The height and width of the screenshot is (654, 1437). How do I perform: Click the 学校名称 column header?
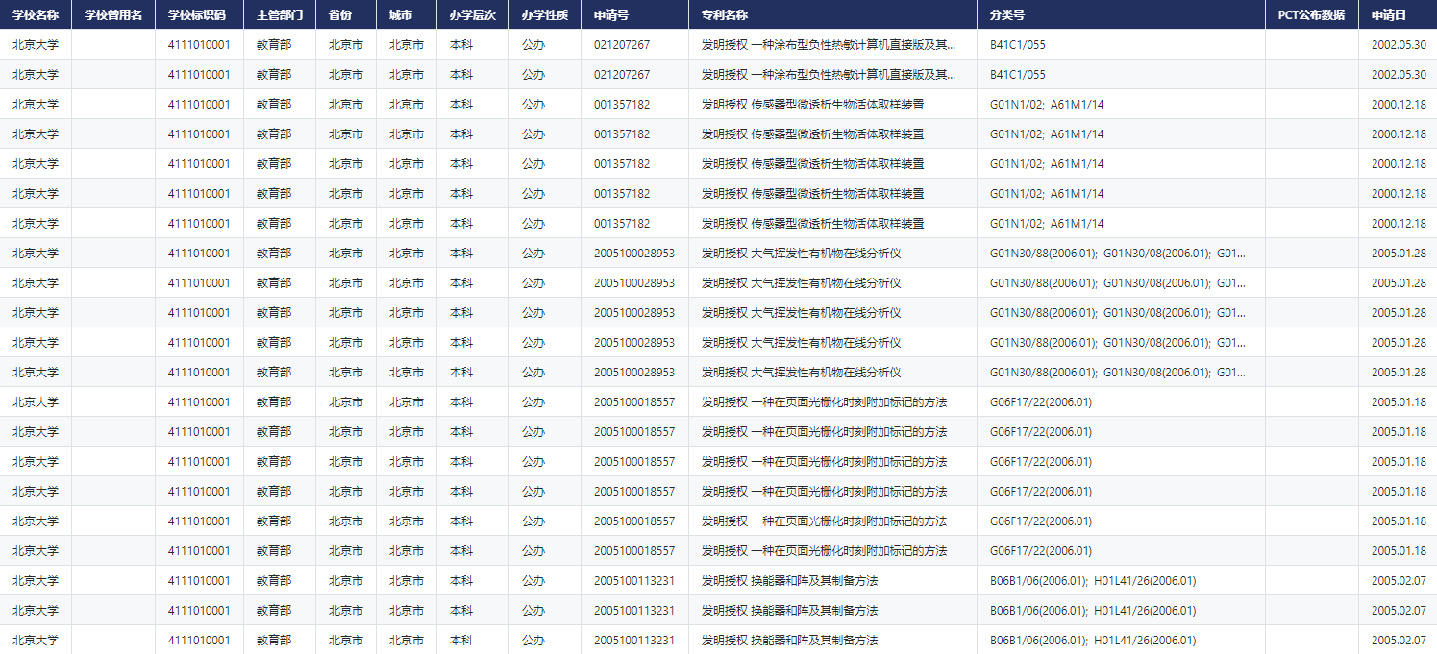[36, 15]
